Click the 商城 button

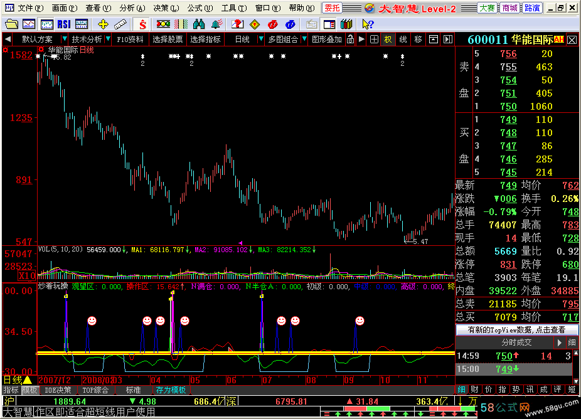pos(510,8)
